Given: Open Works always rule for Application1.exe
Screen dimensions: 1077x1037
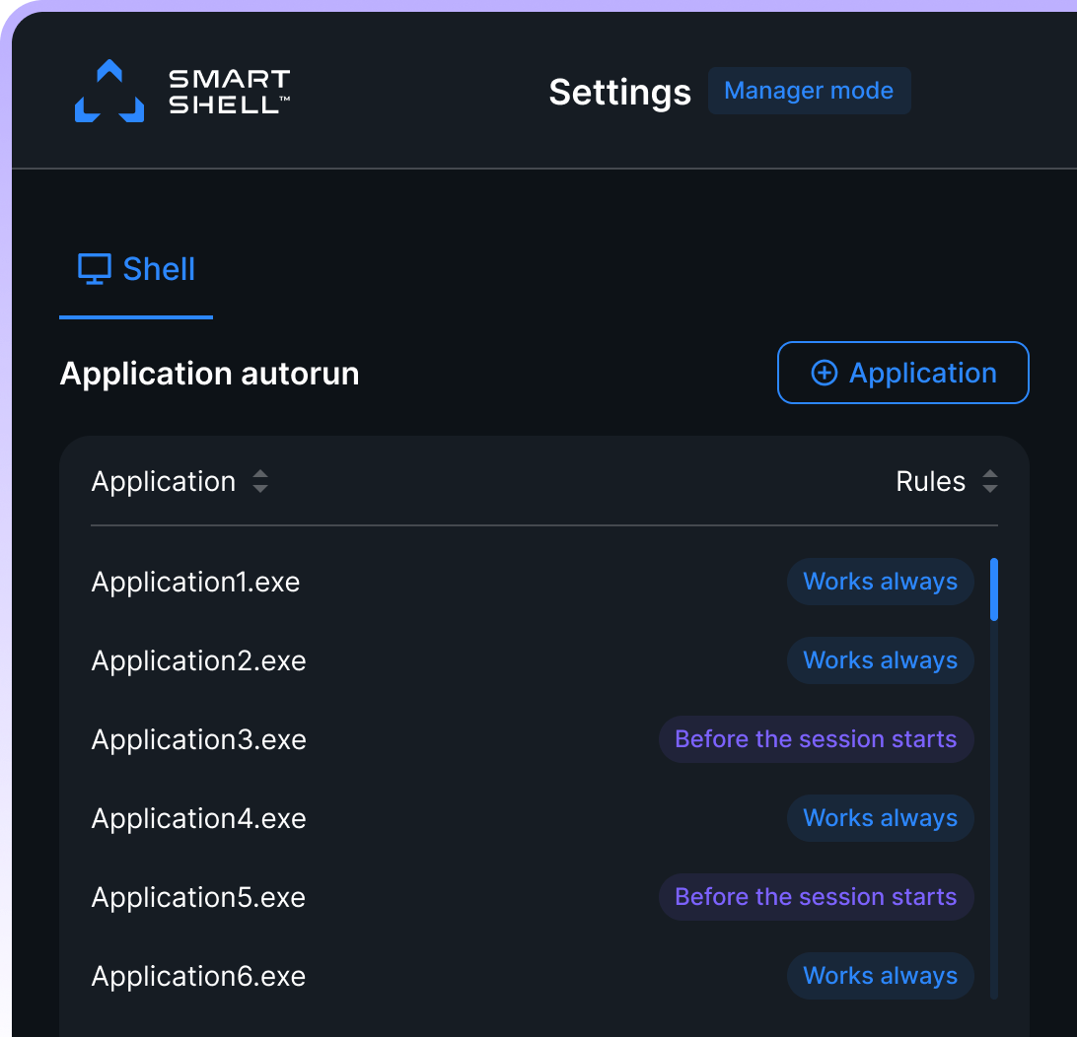Looking at the screenshot, I should click(x=880, y=582).
